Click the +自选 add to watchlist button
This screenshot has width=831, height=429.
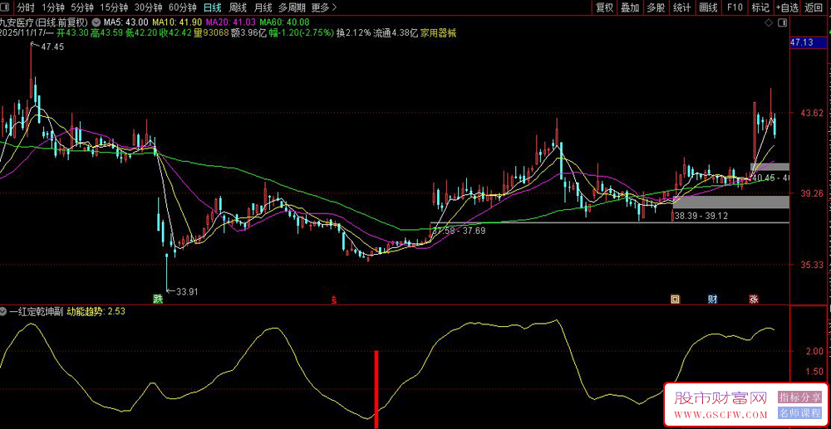point(787,7)
